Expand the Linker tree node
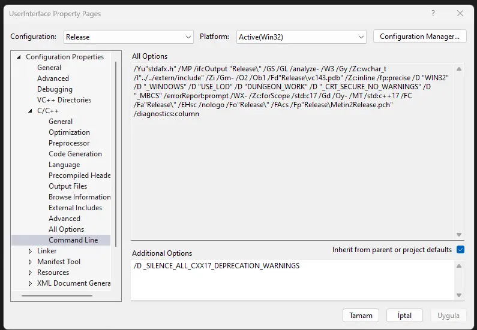Viewport: 477px width, 330px height. pyautogui.click(x=31, y=251)
